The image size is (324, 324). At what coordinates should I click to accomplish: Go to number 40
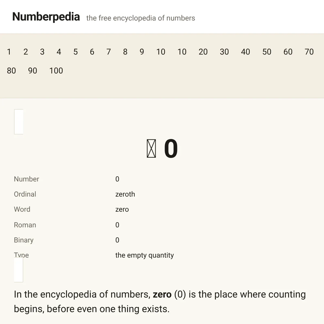[245, 52]
